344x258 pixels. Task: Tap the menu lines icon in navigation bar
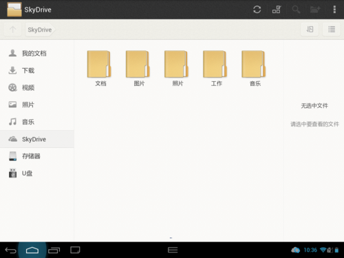[x=173, y=250]
